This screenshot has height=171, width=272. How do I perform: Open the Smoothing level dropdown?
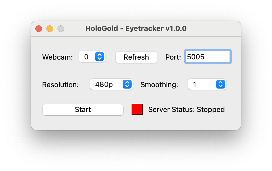(207, 84)
